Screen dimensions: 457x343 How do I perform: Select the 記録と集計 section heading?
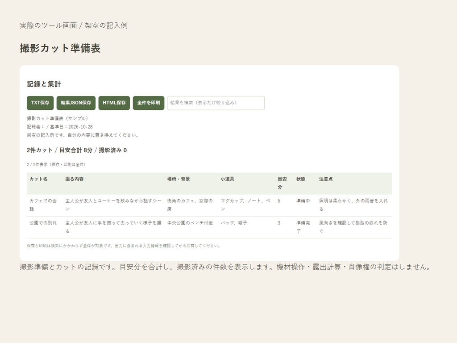click(x=44, y=84)
